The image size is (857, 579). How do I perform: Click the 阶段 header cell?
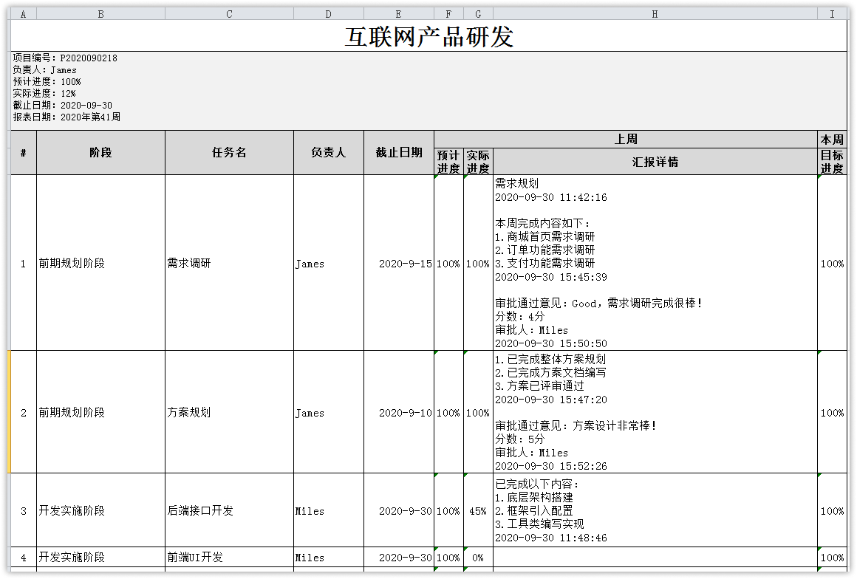[x=100, y=153]
